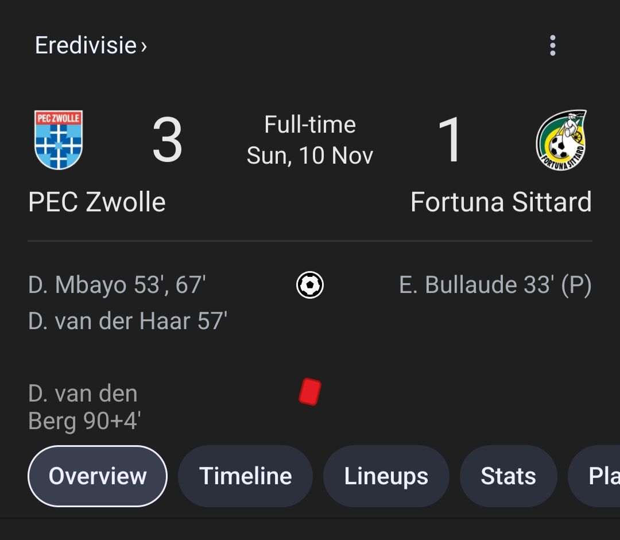The image size is (620, 540).
Task: Select D. van den Berg red card entry
Action: 84,407
